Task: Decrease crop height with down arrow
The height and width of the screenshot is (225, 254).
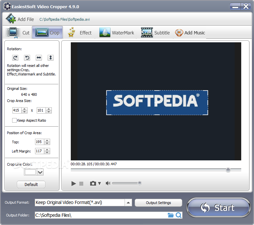Action: 49,112
